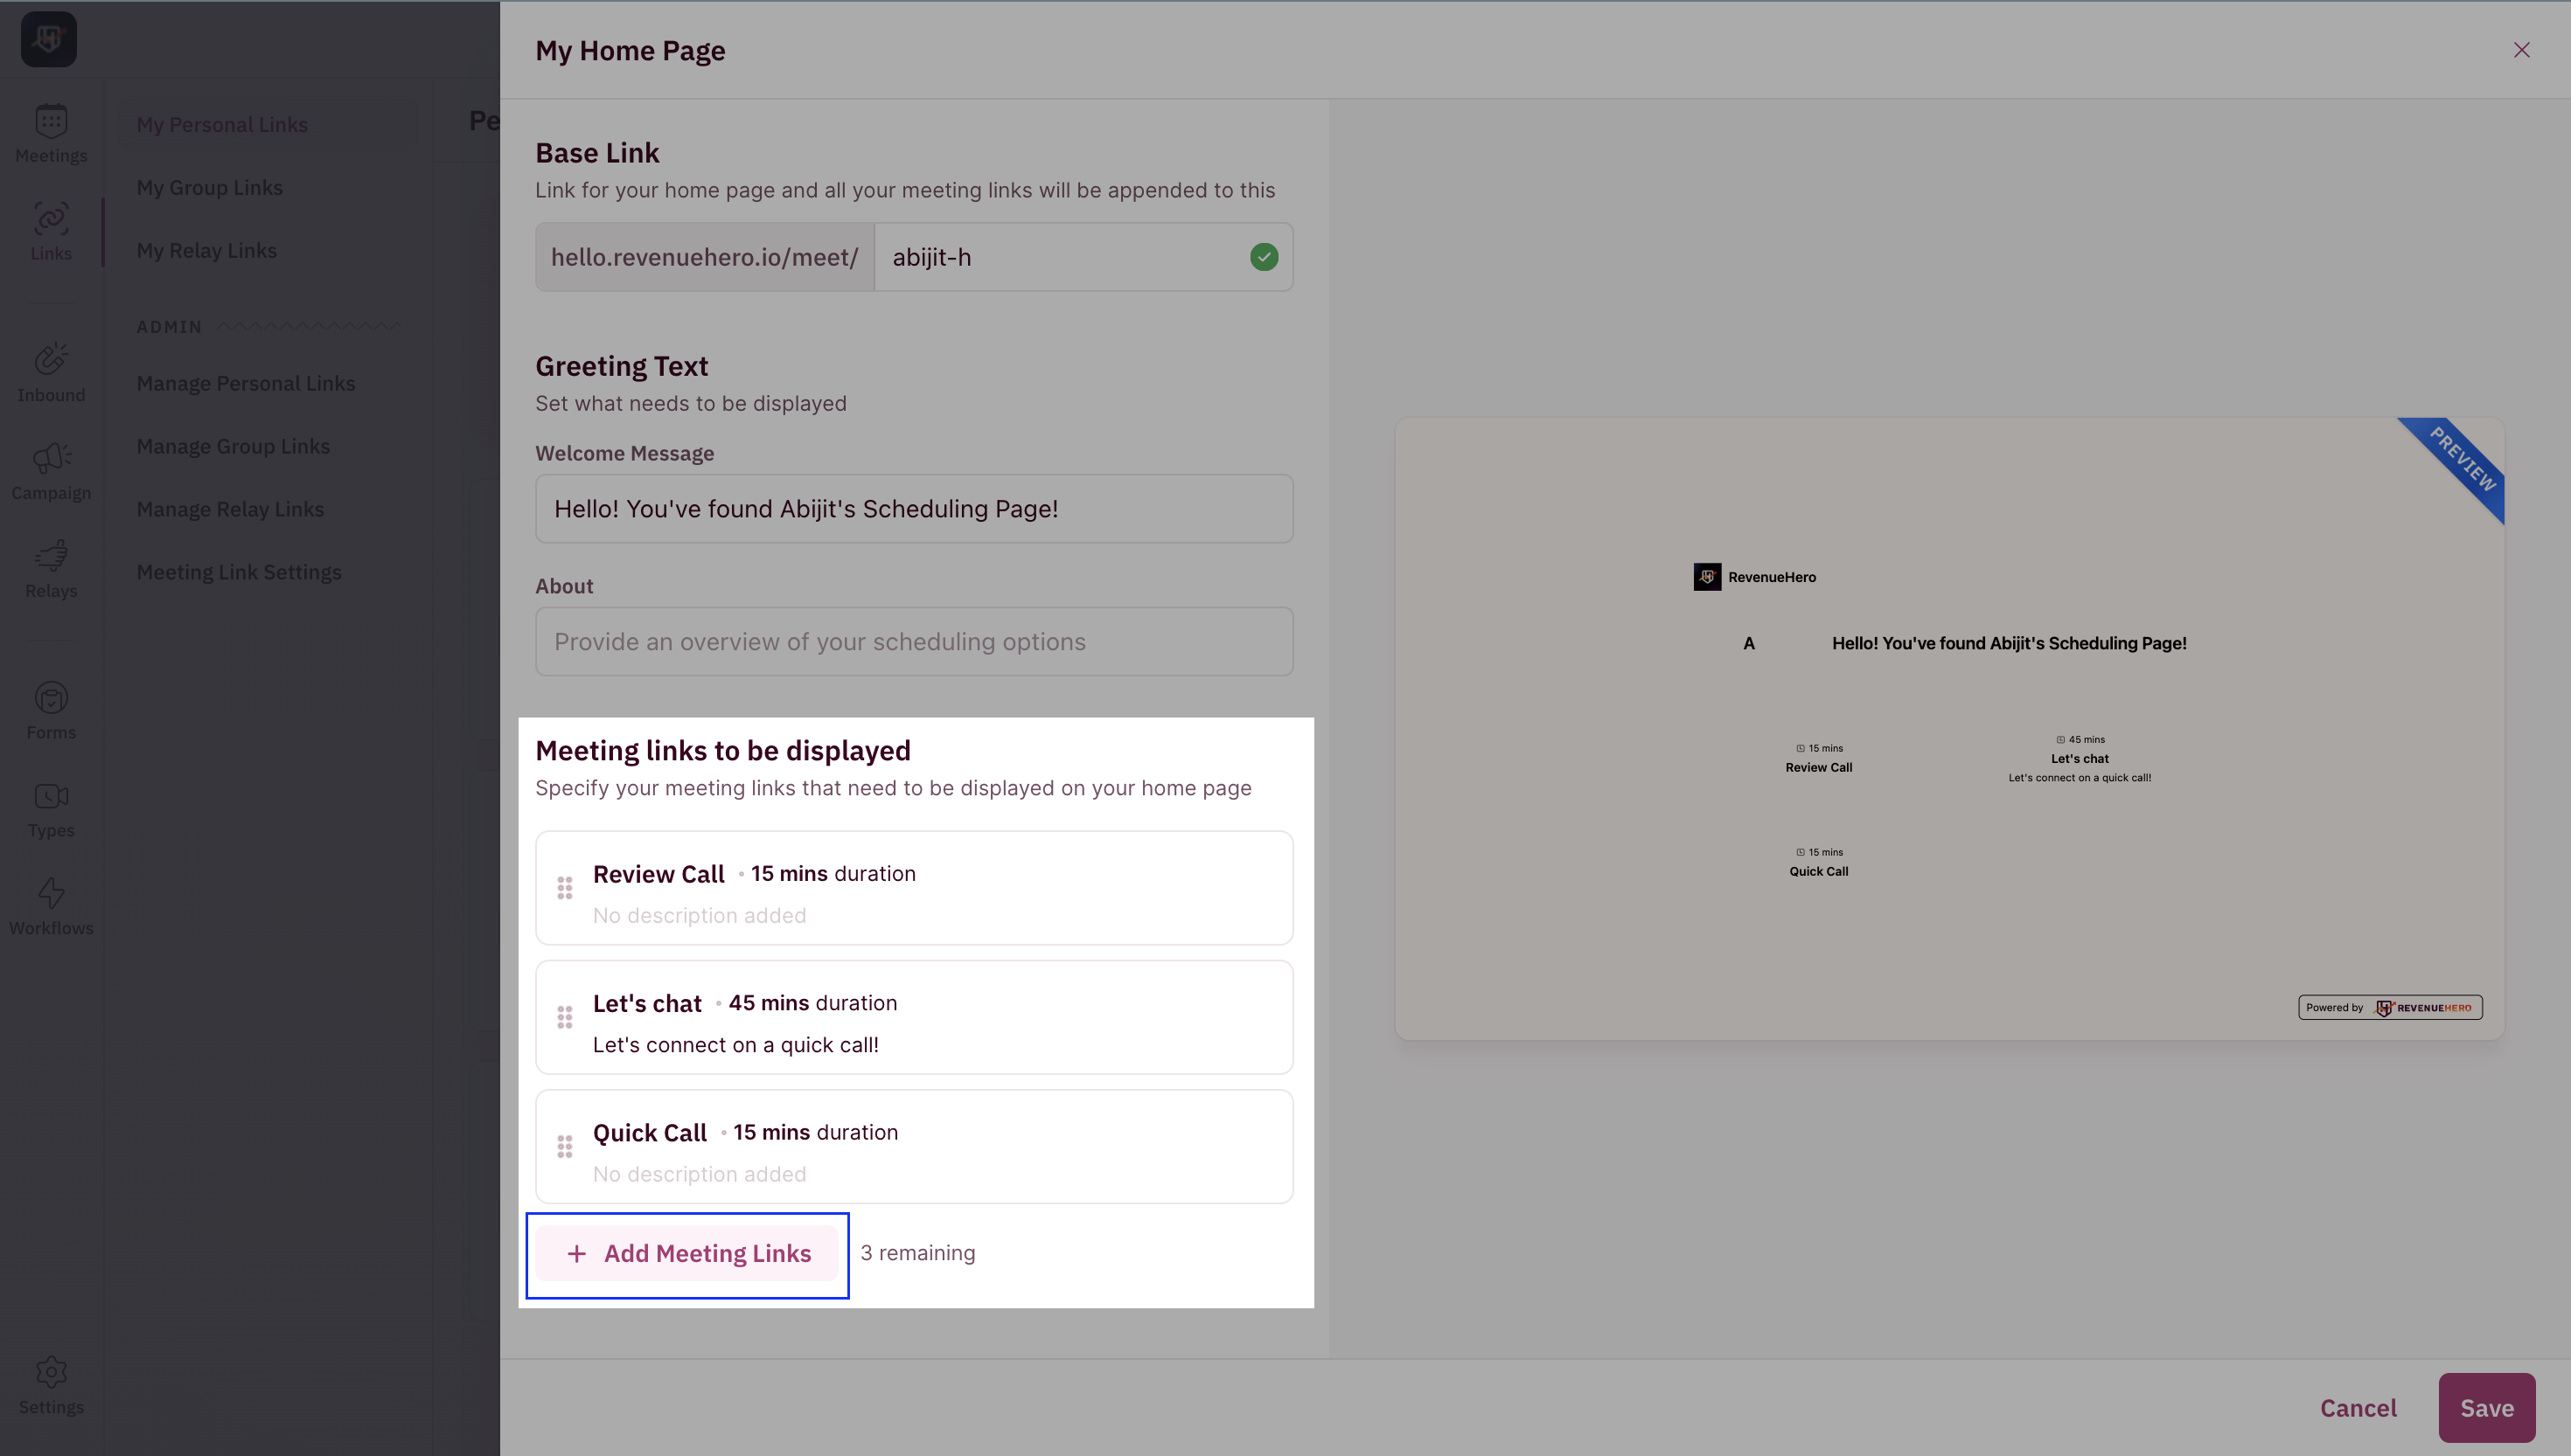Viewport: 2571px width, 1456px height.
Task: Open Settings from the sidebar
Action: pyautogui.click(x=51, y=1386)
